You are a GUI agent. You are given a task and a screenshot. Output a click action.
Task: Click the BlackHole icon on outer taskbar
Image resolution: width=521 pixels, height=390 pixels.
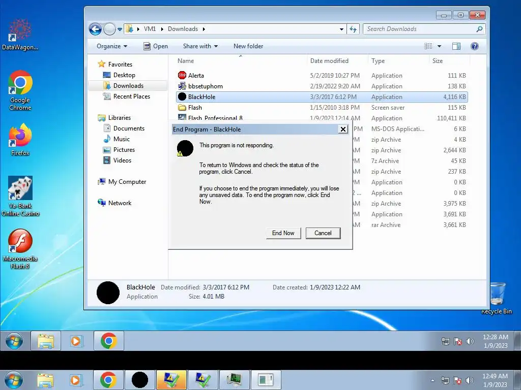(x=140, y=380)
